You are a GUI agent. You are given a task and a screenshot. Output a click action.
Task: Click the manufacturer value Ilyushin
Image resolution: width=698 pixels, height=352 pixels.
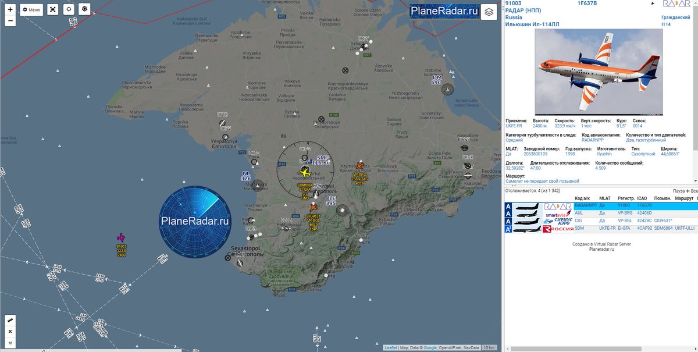click(x=604, y=154)
